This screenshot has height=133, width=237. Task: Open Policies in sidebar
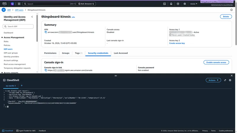point(7,45)
